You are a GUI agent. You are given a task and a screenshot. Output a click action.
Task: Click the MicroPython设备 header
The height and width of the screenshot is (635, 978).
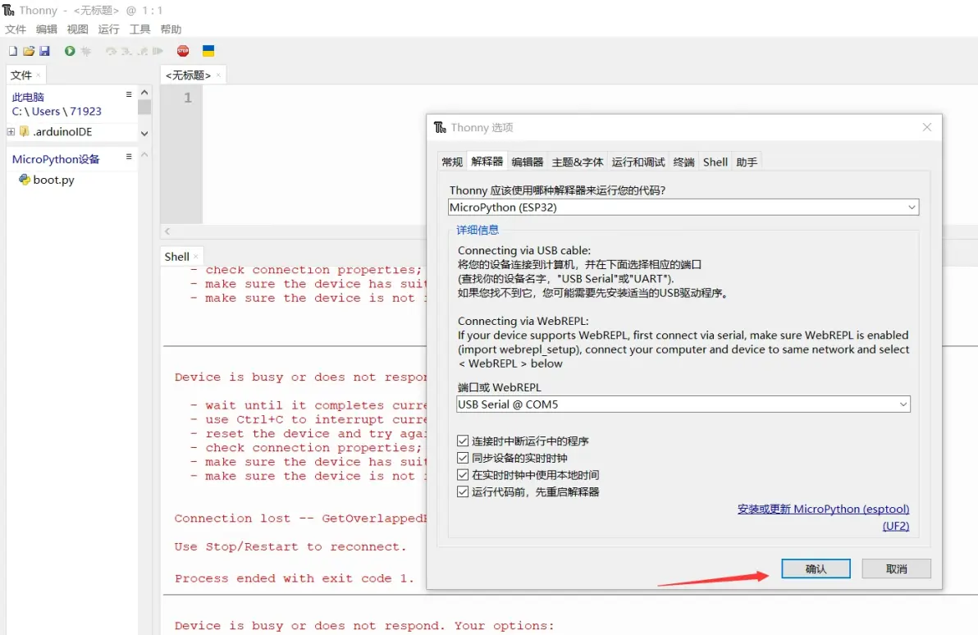56,159
